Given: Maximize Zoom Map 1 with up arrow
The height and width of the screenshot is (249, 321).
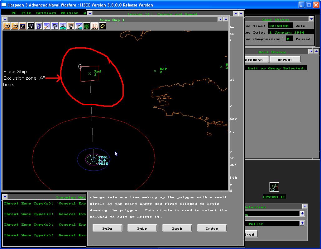Looking at the screenshot, I should [226, 19].
